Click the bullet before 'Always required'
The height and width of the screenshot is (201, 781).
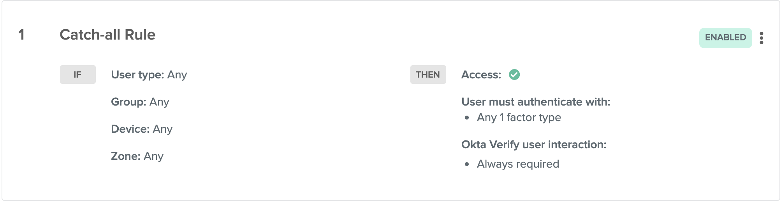point(467,164)
